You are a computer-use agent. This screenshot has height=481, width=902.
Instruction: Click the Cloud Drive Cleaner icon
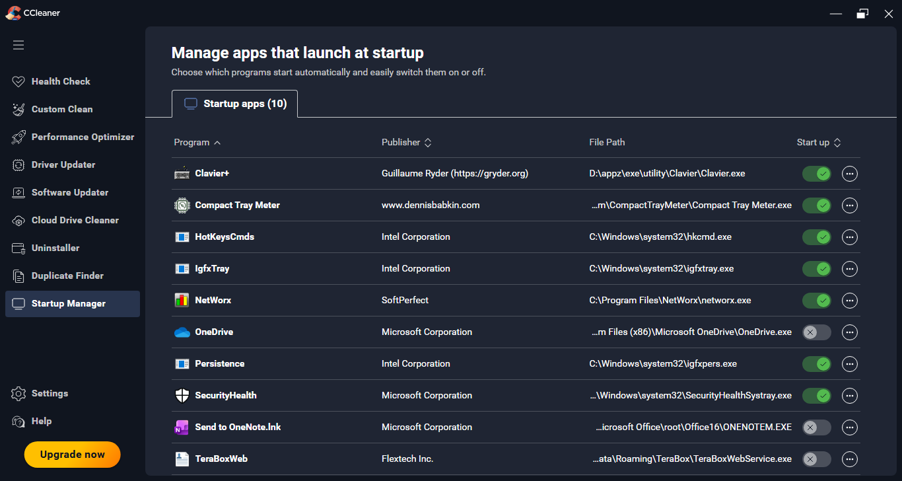pyautogui.click(x=18, y=221)
